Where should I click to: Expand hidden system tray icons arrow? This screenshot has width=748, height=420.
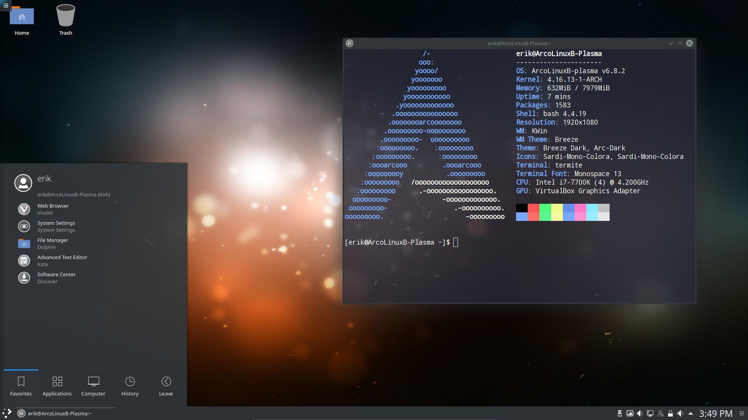pyautogui.click(x=691, y=413)
